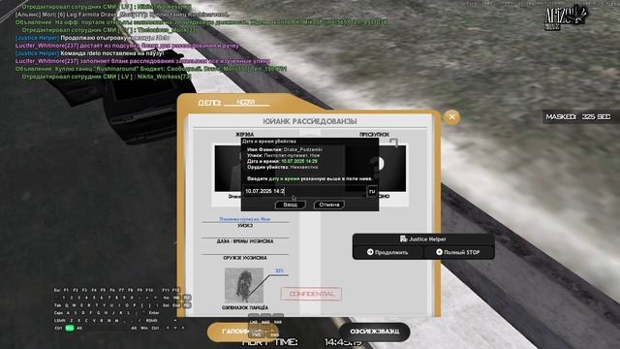Viewport: 620px width, 349px height.
Task: Click the play icon beside Продолжить
Action: click(x=370, y=252)
